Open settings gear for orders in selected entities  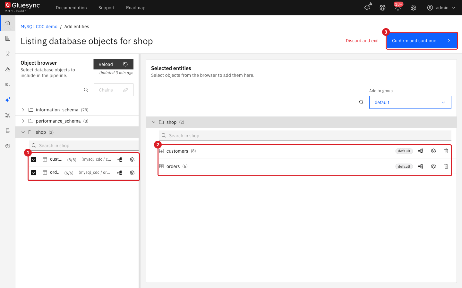point(433,166)
